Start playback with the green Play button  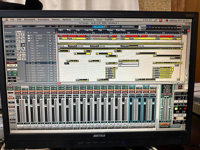point(180,109)
